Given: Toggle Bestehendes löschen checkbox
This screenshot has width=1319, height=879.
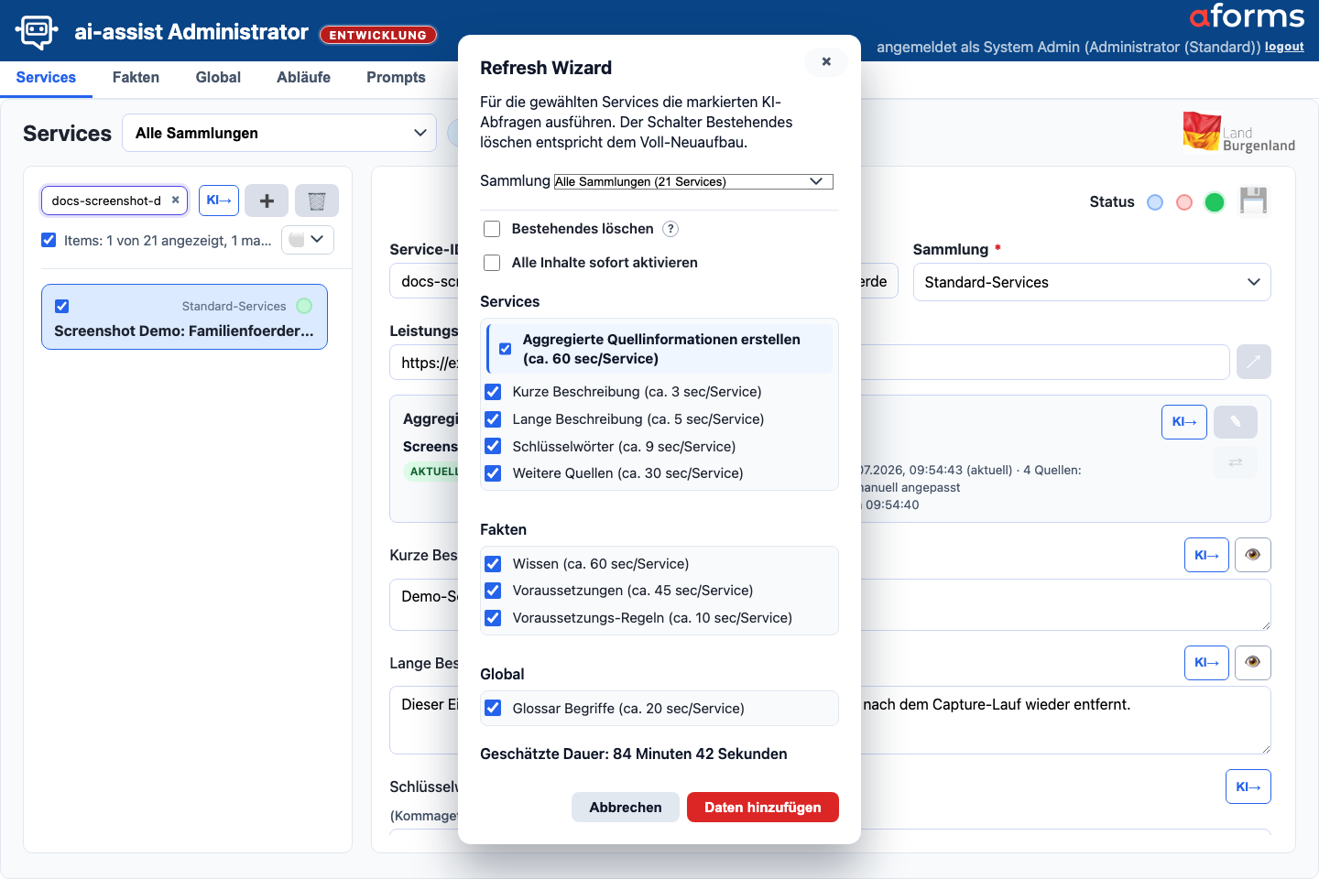Looking at the screenshot, I should coord(492,229).
